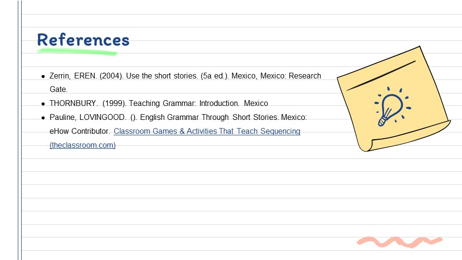Select the bullet before Pauline, LOVINGOOD
The height and width of the screenshot is (260, 462).
point(43,117)
